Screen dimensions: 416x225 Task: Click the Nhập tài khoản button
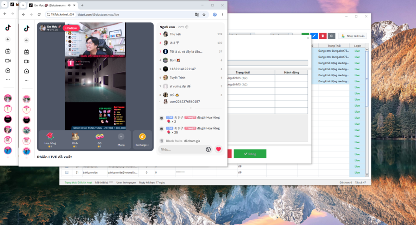click(353, 36)
